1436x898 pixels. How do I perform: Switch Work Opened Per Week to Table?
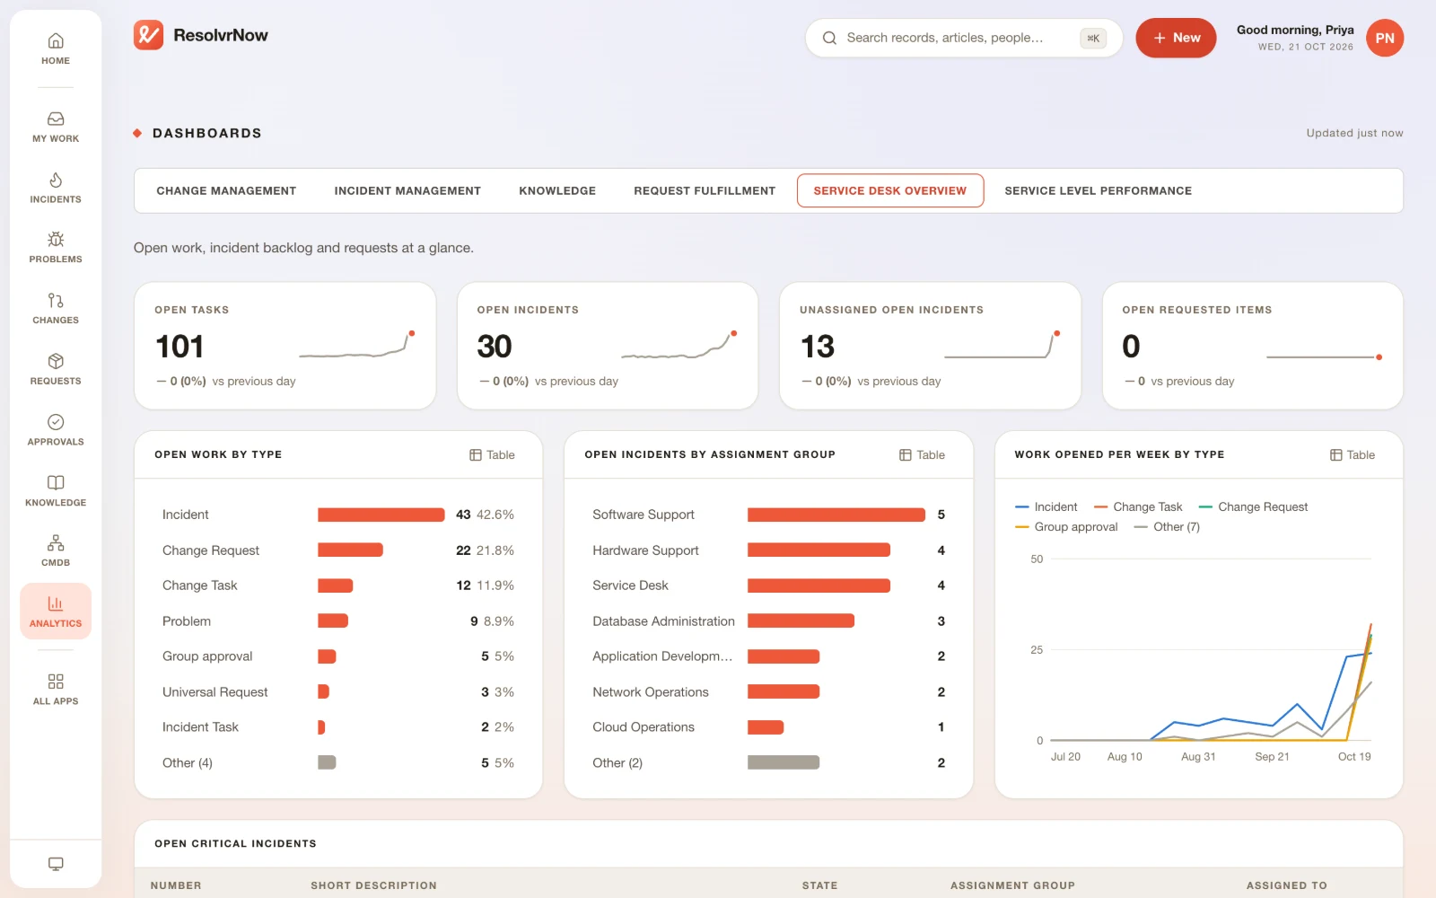click(1353, 455)
